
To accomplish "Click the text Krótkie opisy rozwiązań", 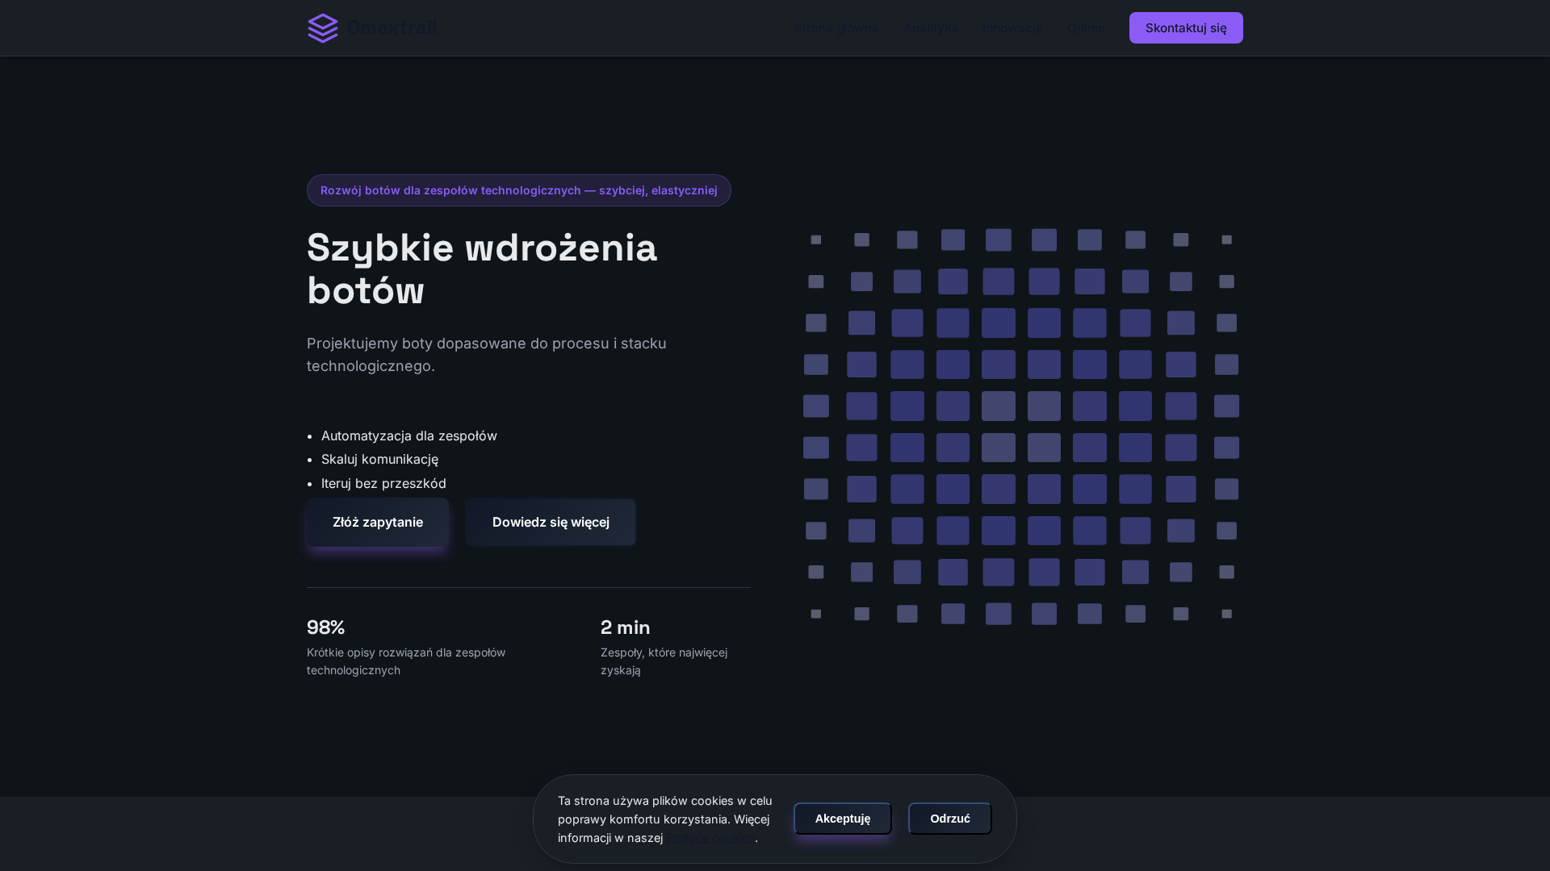I will pyautogui.click(x=406, y=661).
